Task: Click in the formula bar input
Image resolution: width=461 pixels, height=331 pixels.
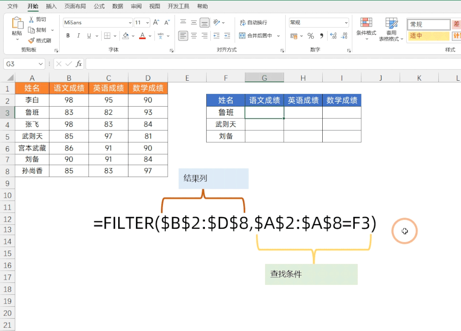Action: click(274, 64)
